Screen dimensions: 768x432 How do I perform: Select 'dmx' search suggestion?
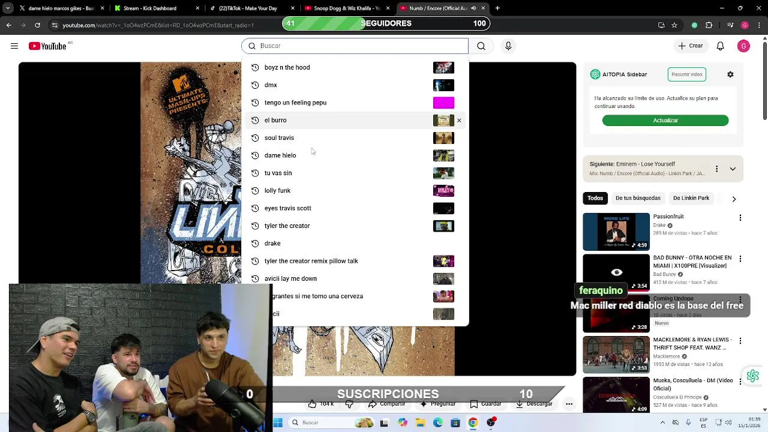(355, 85)
